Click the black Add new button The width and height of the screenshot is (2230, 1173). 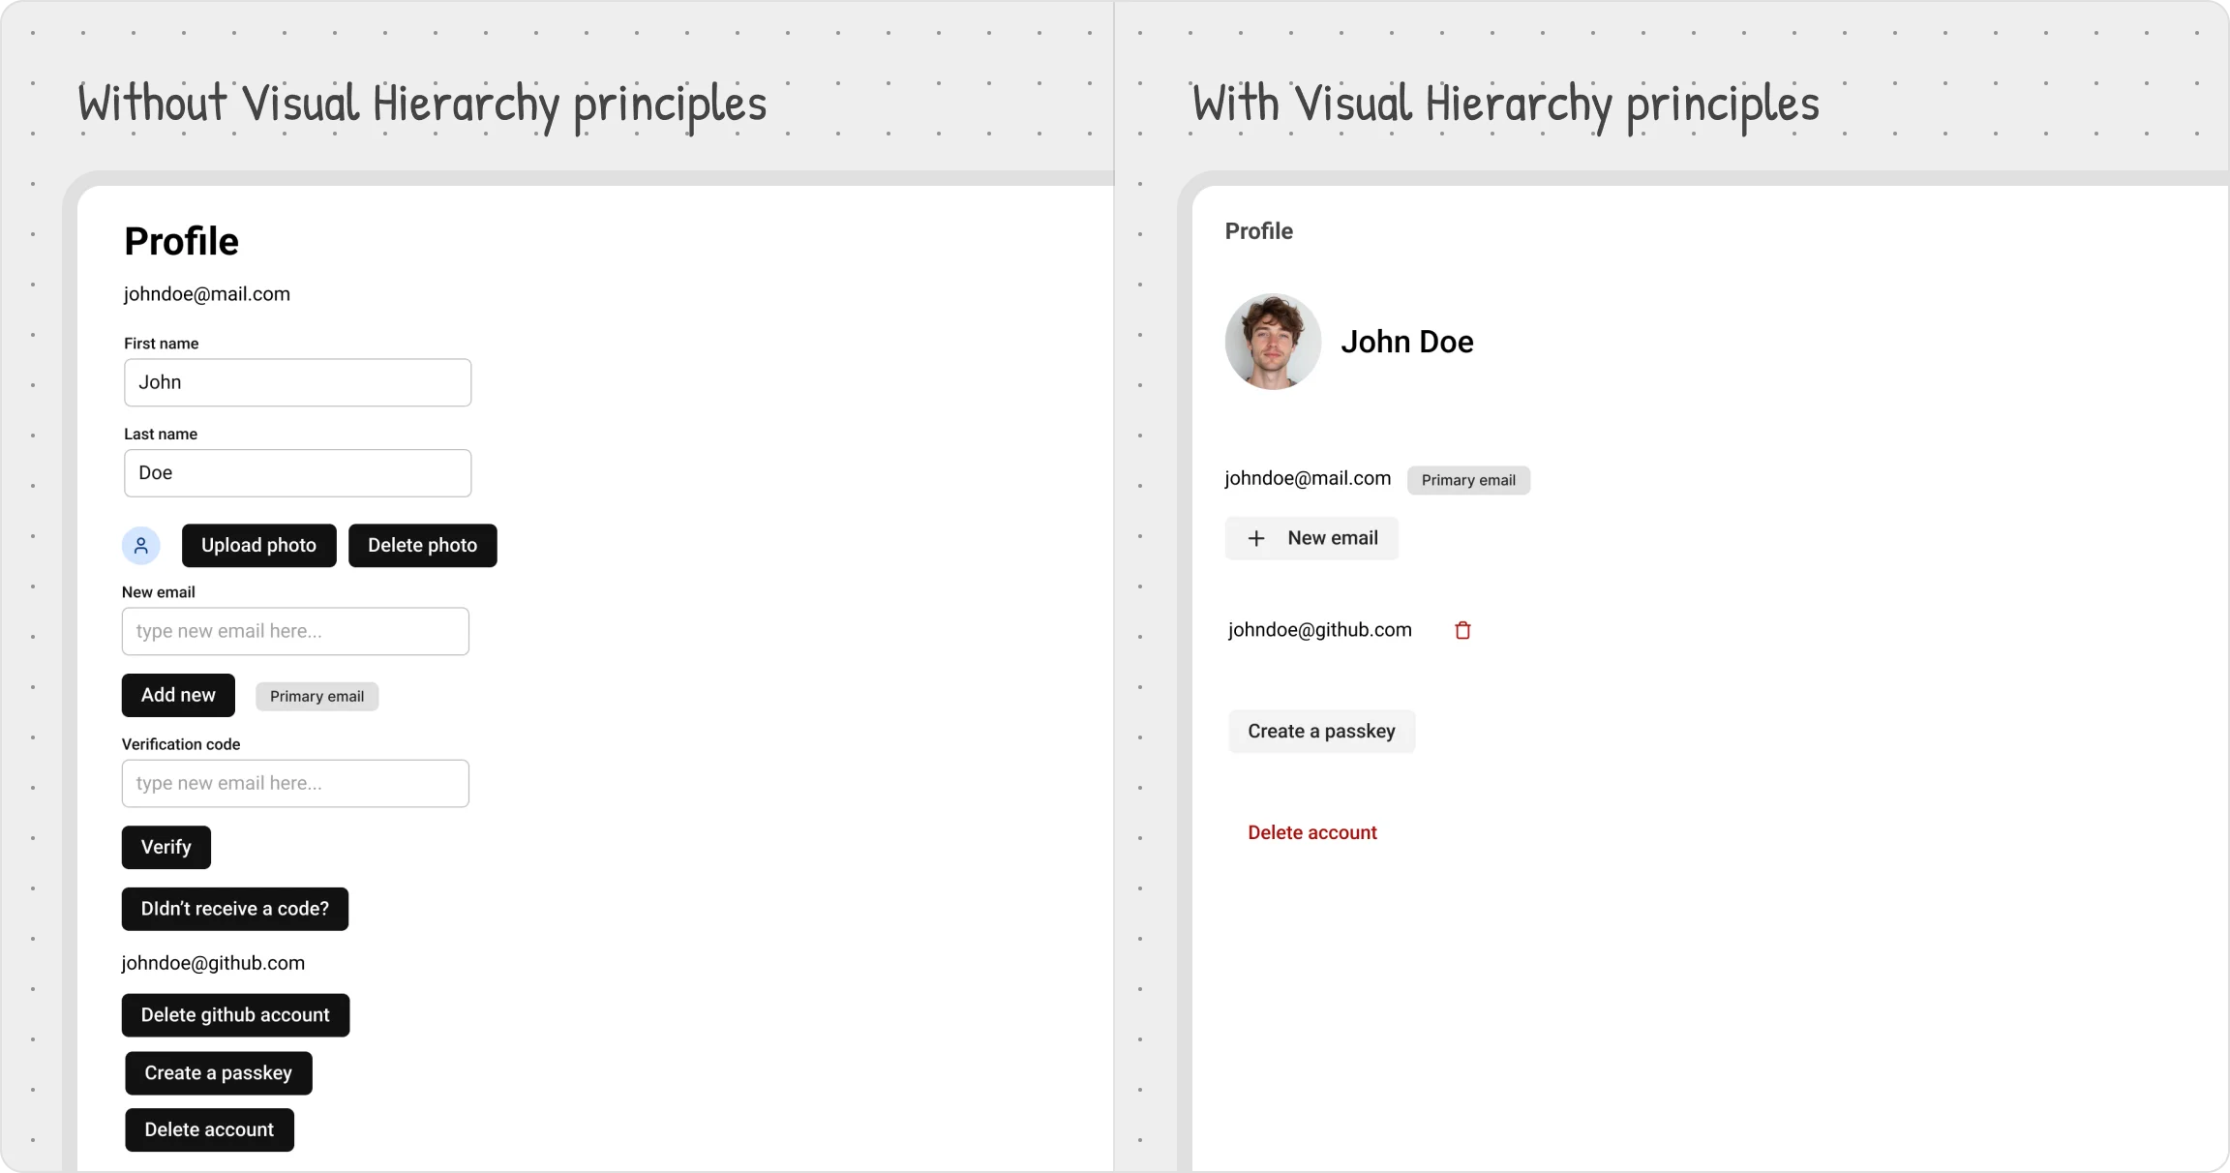178,695
